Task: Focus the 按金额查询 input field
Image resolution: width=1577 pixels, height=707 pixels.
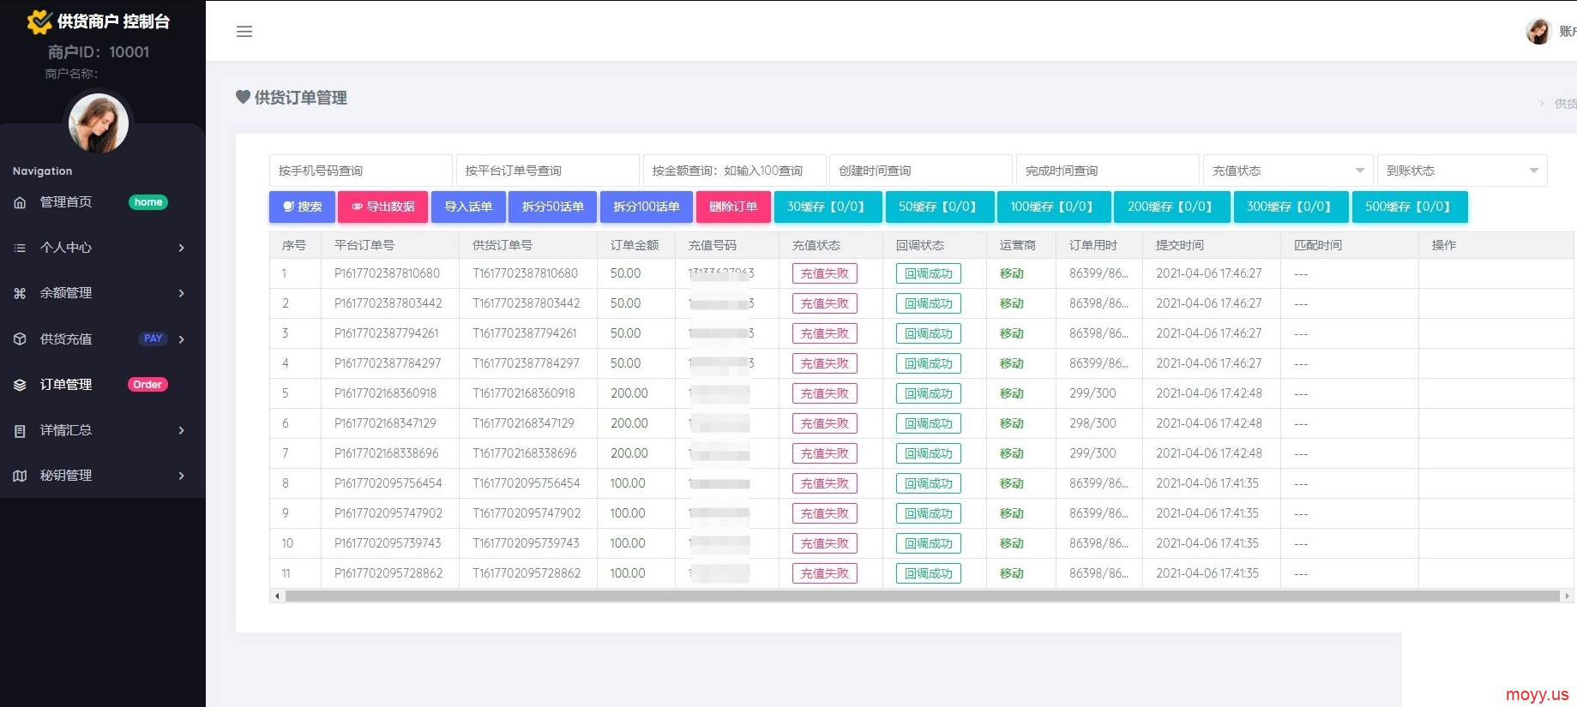Action: [x=734, y=171]
